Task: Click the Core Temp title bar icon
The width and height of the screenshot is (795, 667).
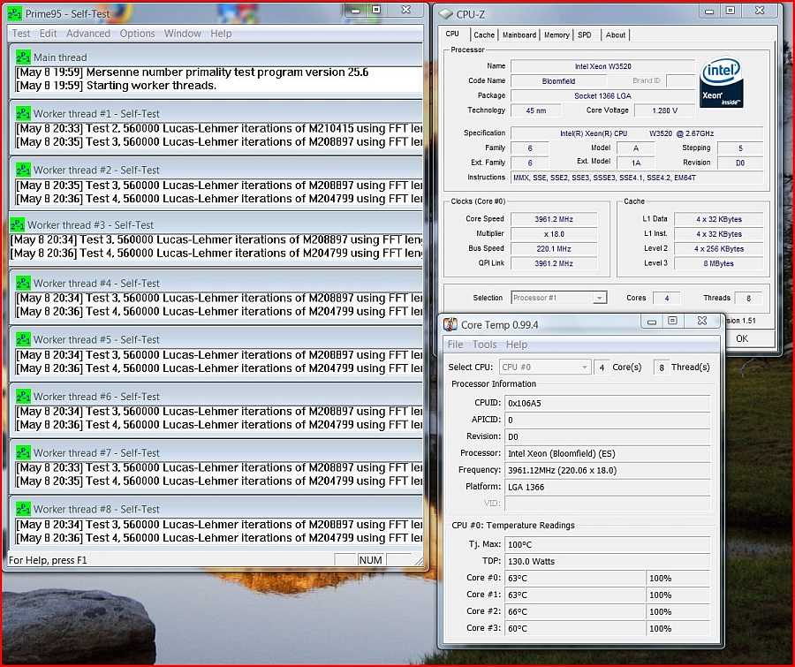Action: coord(450,324)
